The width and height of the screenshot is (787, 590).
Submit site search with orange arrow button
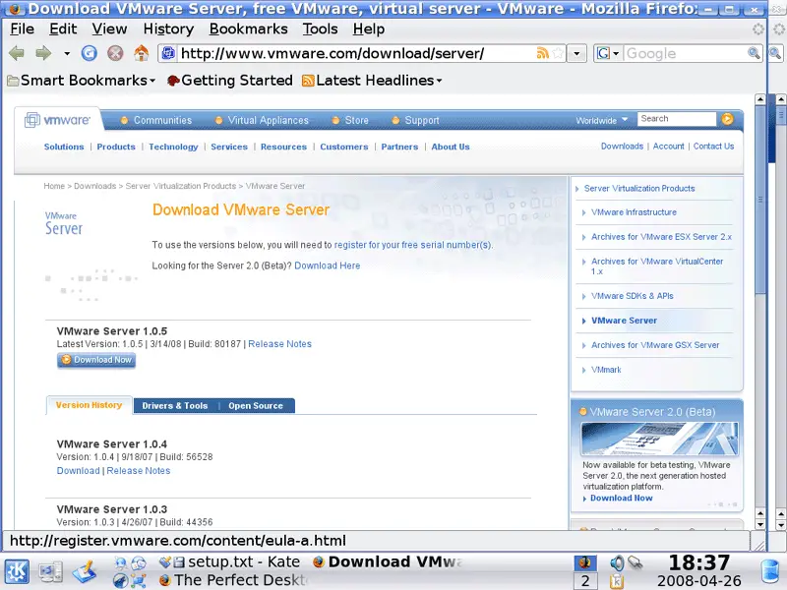pyautogui.click(x=727, y=119)
